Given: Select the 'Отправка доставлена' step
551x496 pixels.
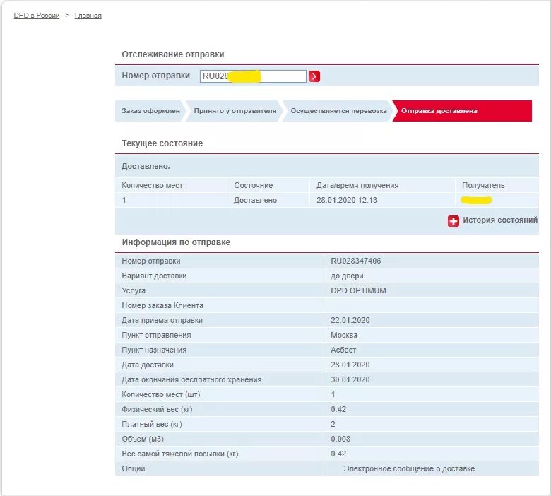Looking at the screenshot, I should point(462,111).
